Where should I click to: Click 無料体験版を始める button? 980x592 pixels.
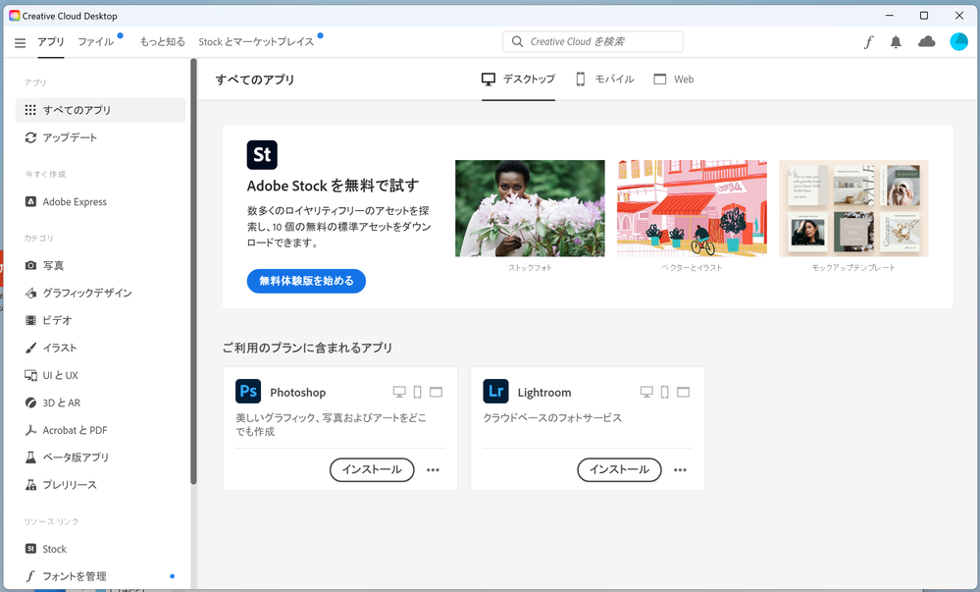click(x=306, y=281)
